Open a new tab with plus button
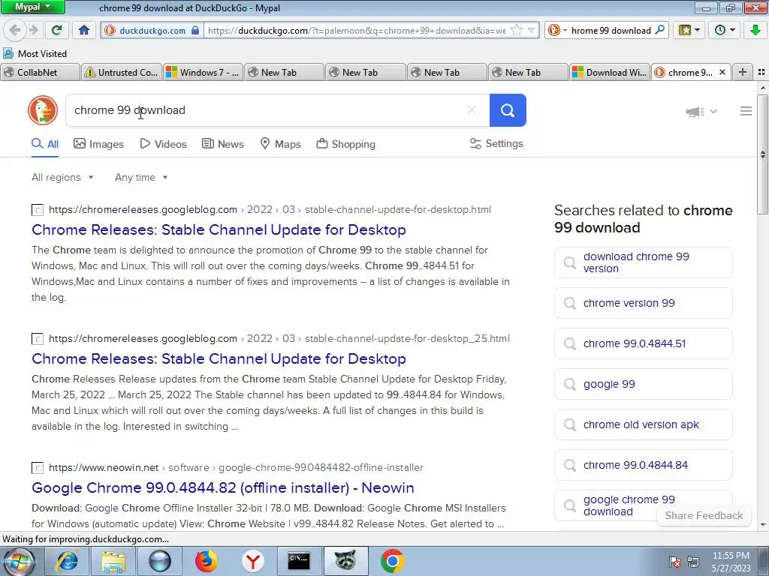Viewport: 769px width, 576px height. pyautogui.click(x=743, y=72)
